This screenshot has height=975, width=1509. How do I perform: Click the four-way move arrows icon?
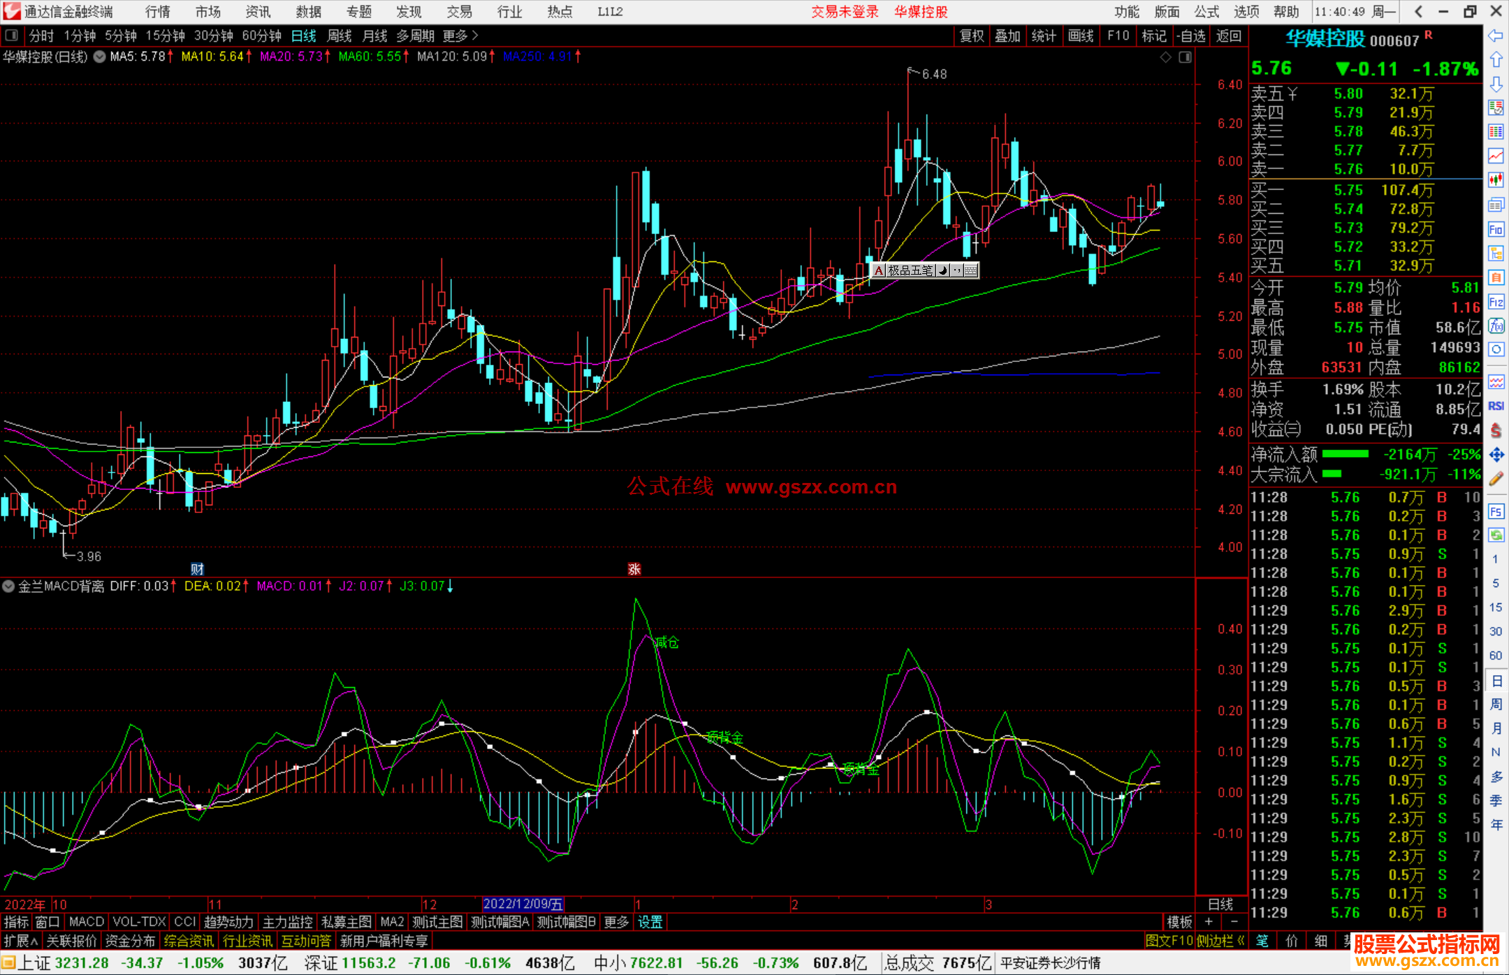pyautogui.click(x=1496, y=455)
